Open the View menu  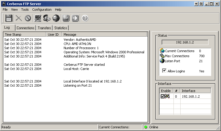14,10
